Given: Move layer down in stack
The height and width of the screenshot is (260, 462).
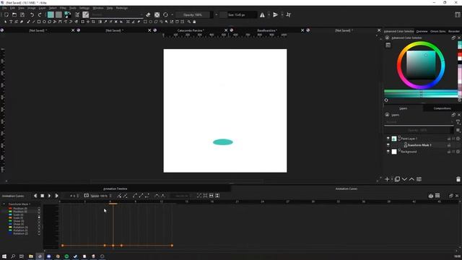Looking at the screenshot, I should [404, 179].
